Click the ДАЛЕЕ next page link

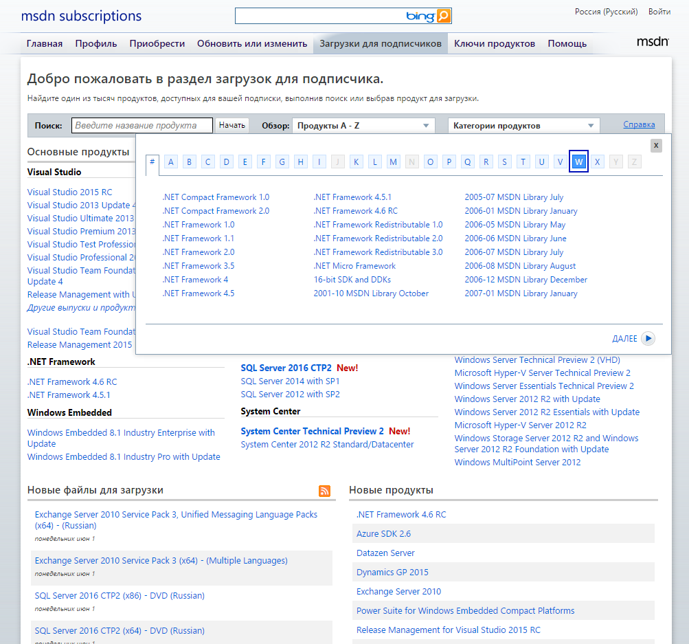[624, 338]
